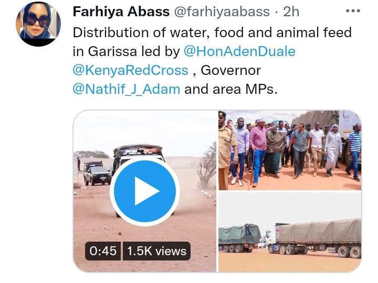Screen dimensions: 378x283
Task: Open the @KenyaRedCross mention
Action: point(130,70)
